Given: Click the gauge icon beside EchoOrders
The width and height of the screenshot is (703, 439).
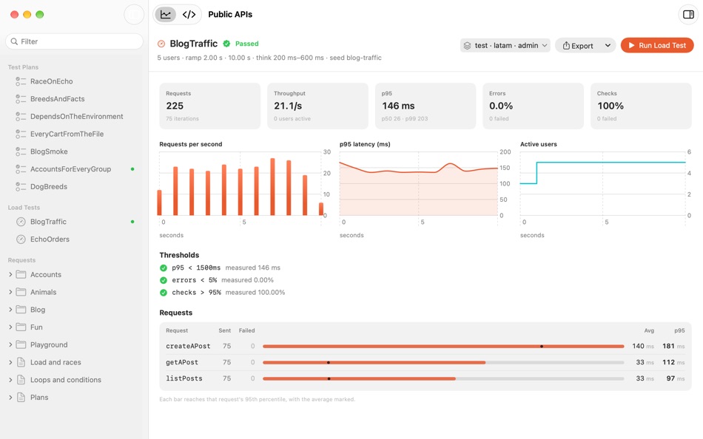Looking at the screenshot, I should point(21,239).
